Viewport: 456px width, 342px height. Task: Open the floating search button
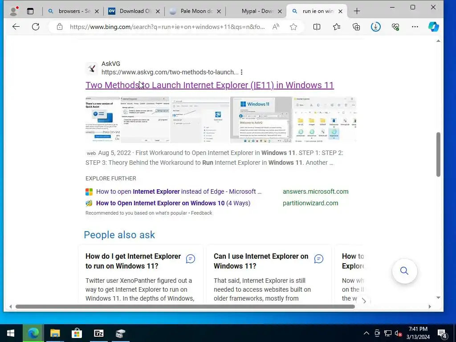404,271
